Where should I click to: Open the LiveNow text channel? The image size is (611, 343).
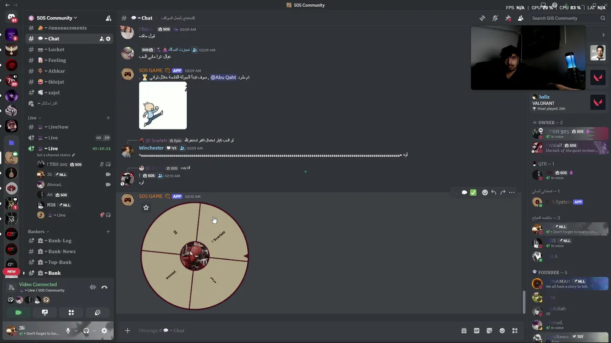[69, 127]
